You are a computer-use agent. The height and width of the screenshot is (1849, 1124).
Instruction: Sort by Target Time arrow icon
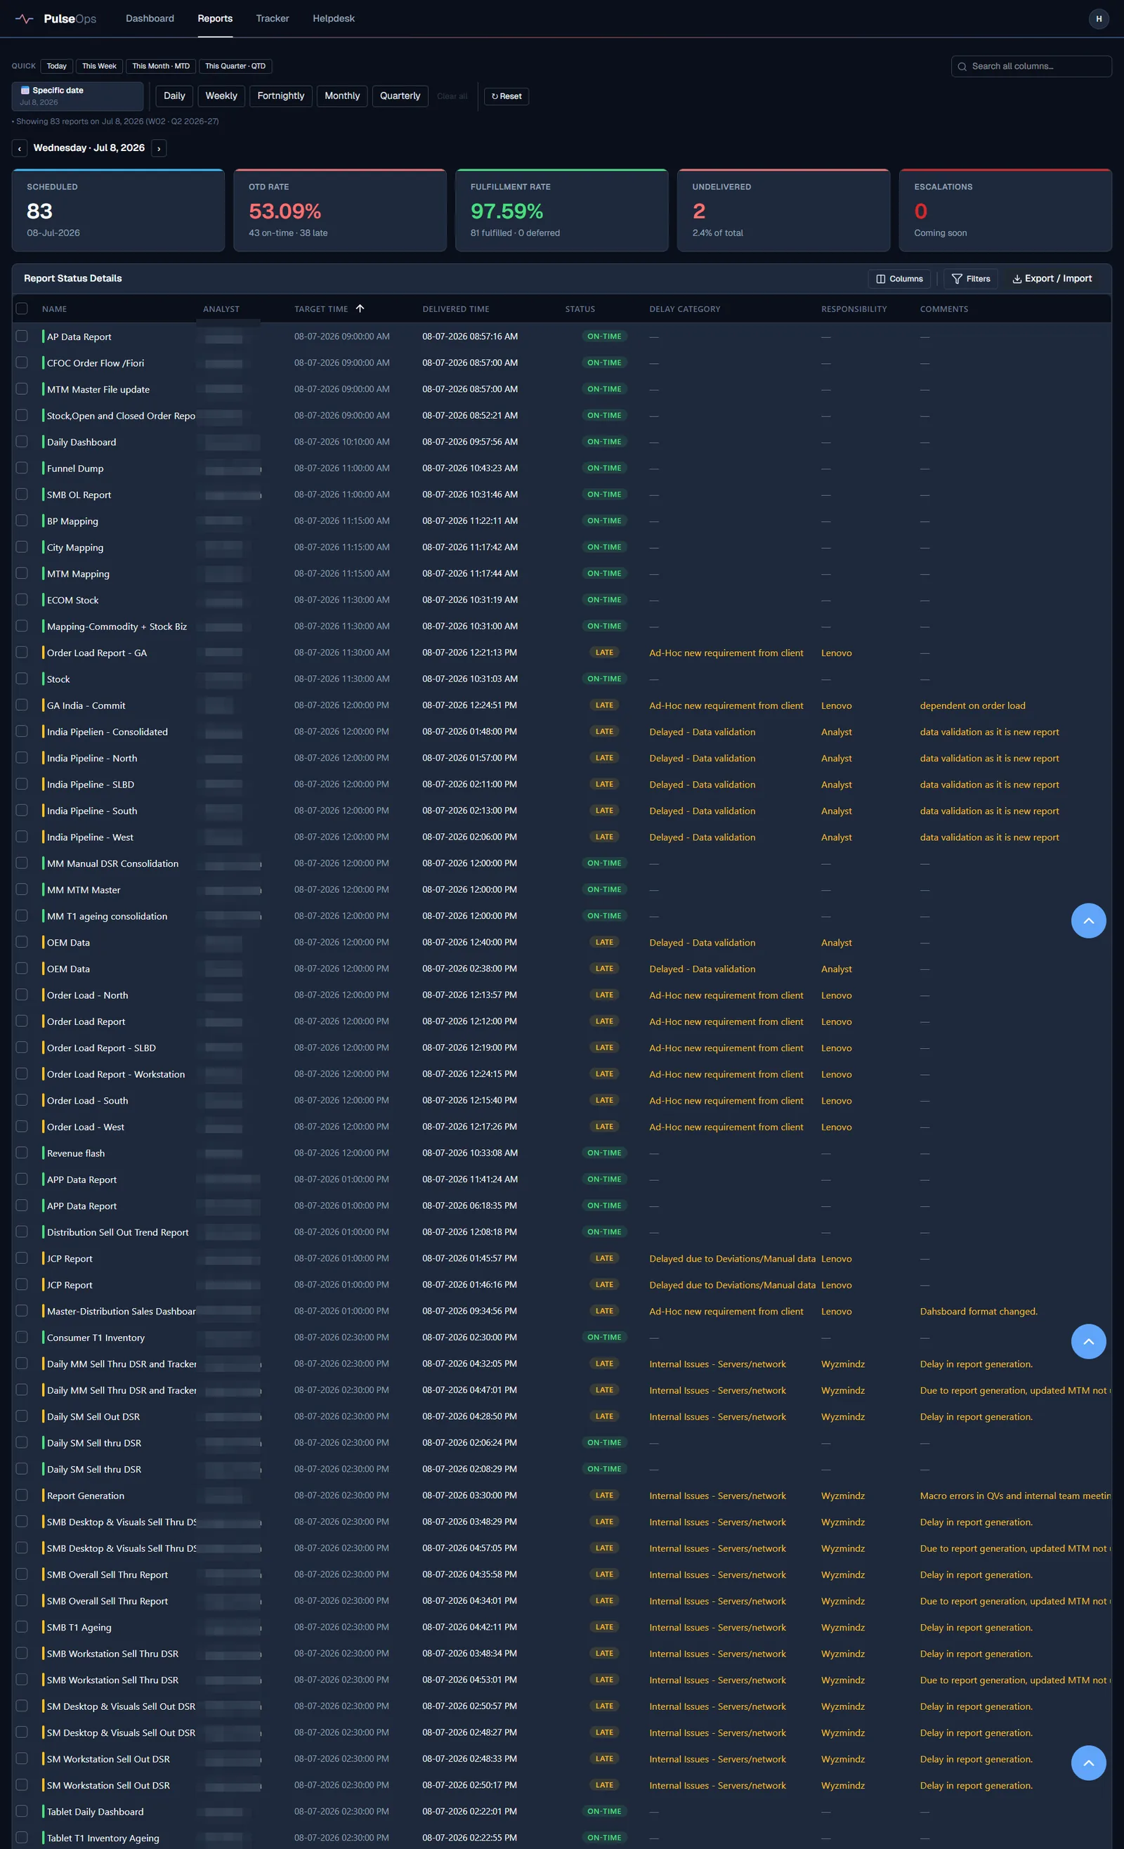[x=360, y=308]
